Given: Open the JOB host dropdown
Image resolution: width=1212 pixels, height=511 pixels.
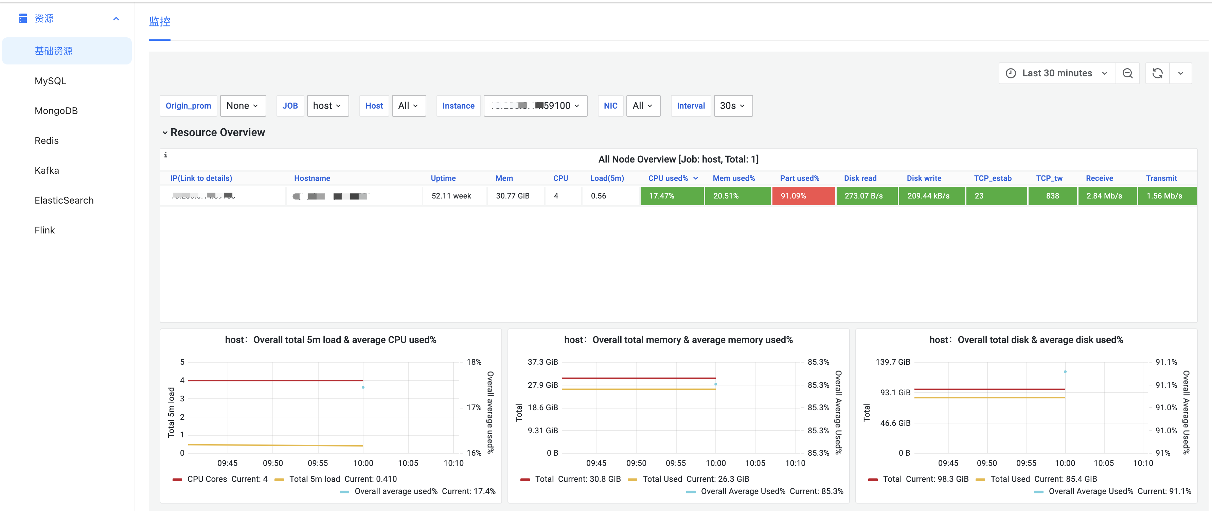Looking at the screenshot, I should click(x=327, y=106).
